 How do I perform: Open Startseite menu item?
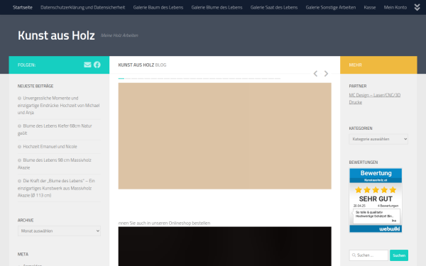(x=23, y=7)
